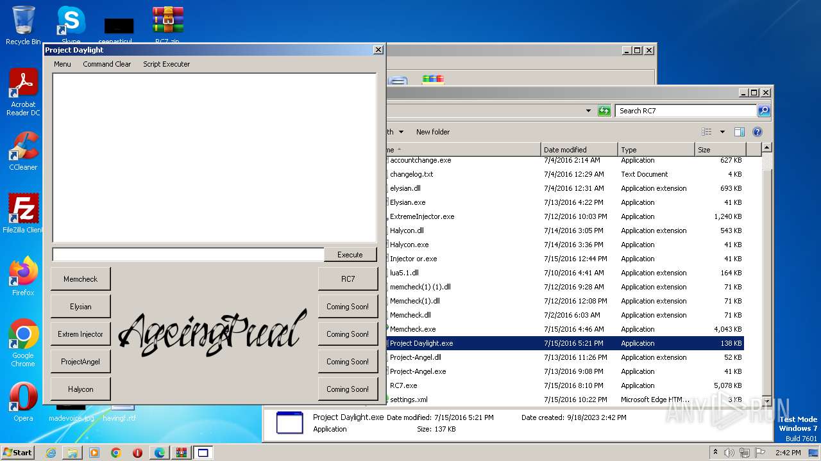This screenshot has height=461, width=821.
Task: Open Windows Media Player taskbar icon
Action: tap(94, 453)
